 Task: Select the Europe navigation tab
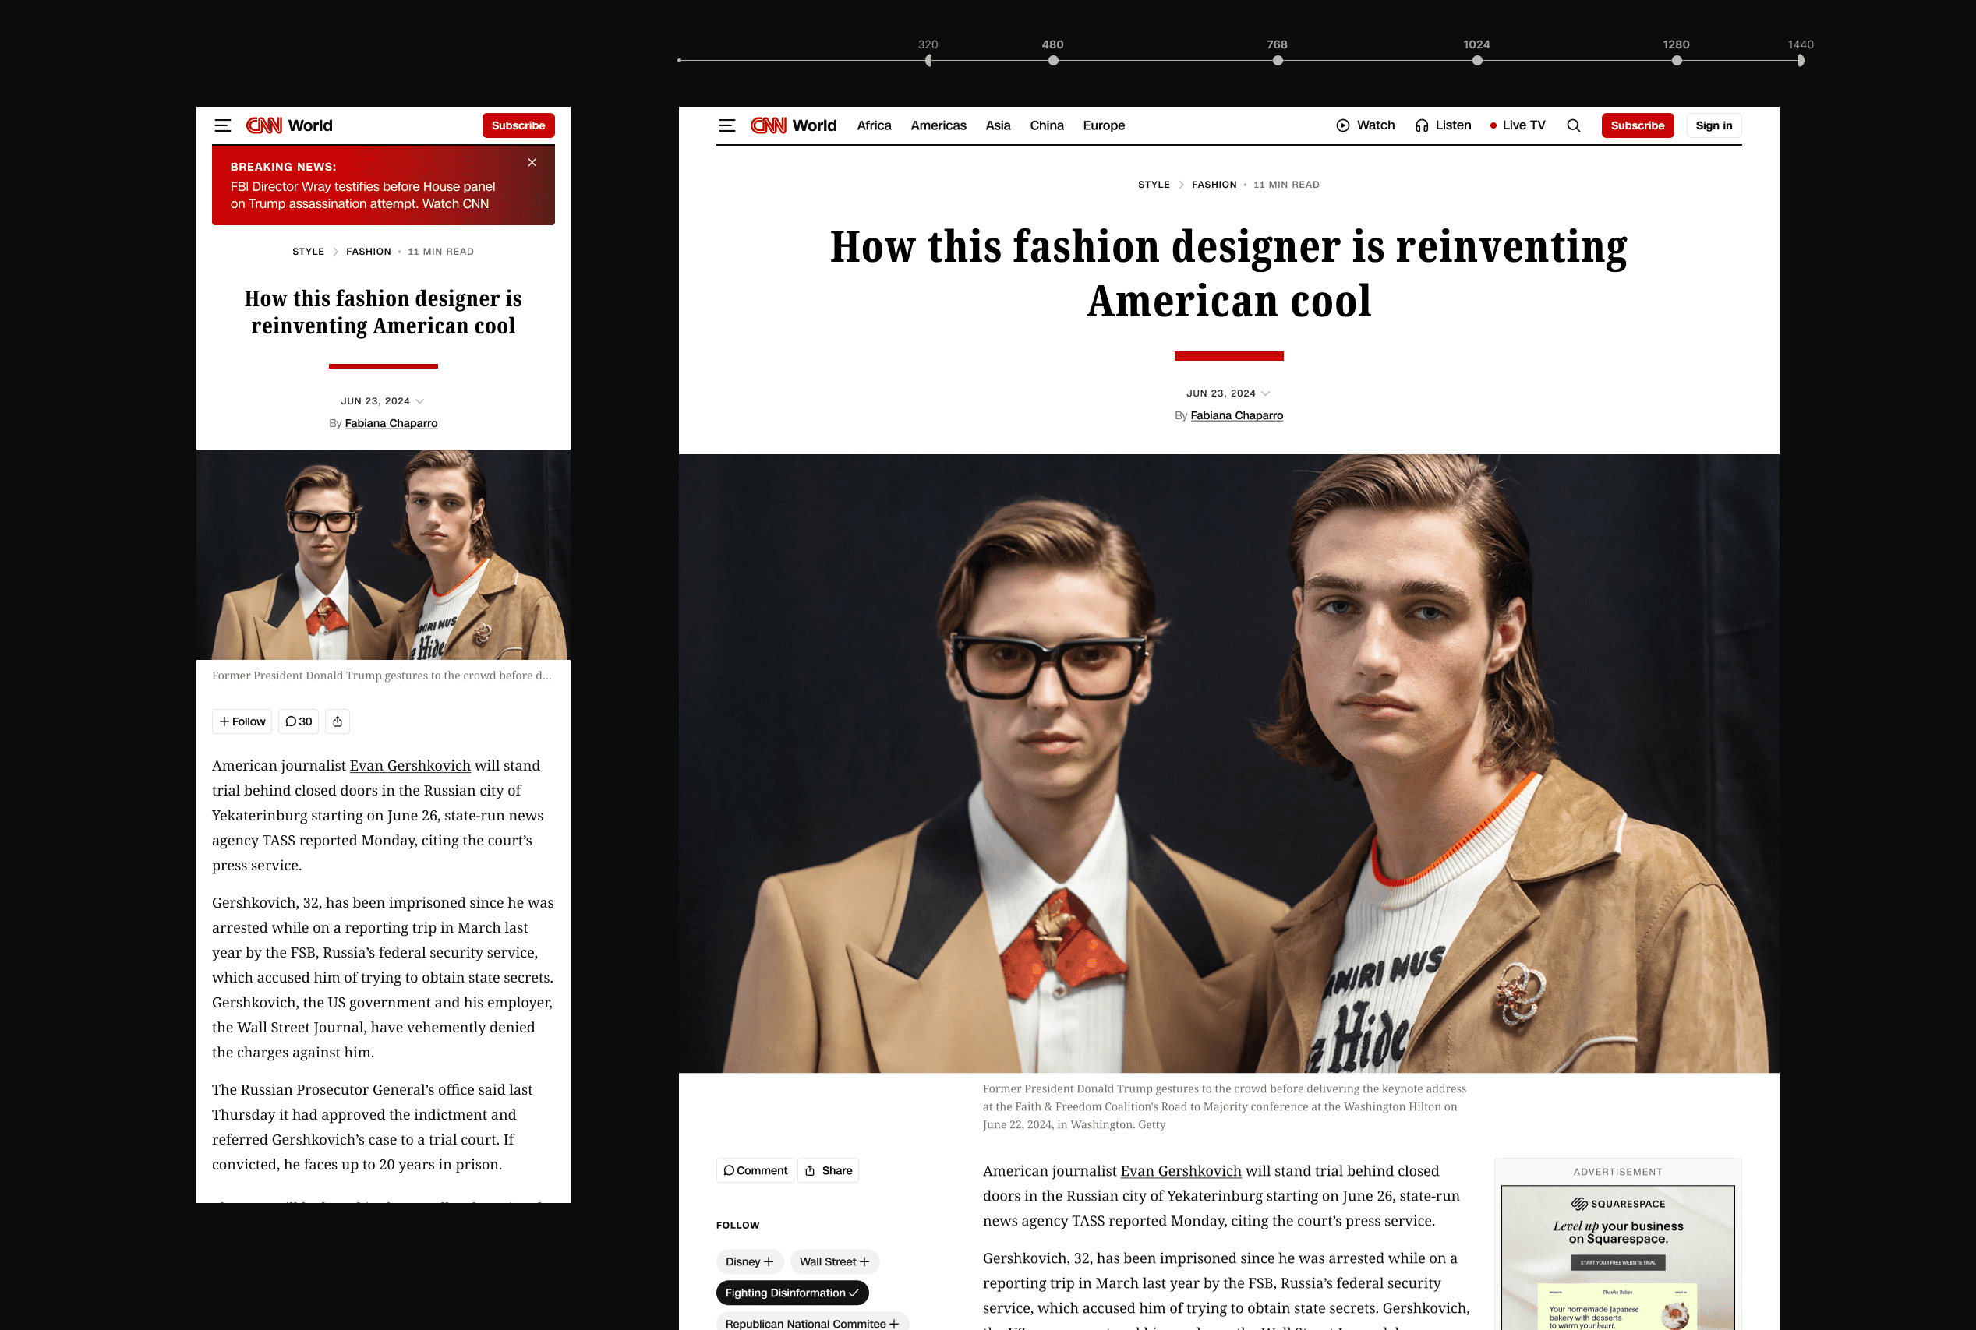pyautogui.click(x=1103, y=125)
